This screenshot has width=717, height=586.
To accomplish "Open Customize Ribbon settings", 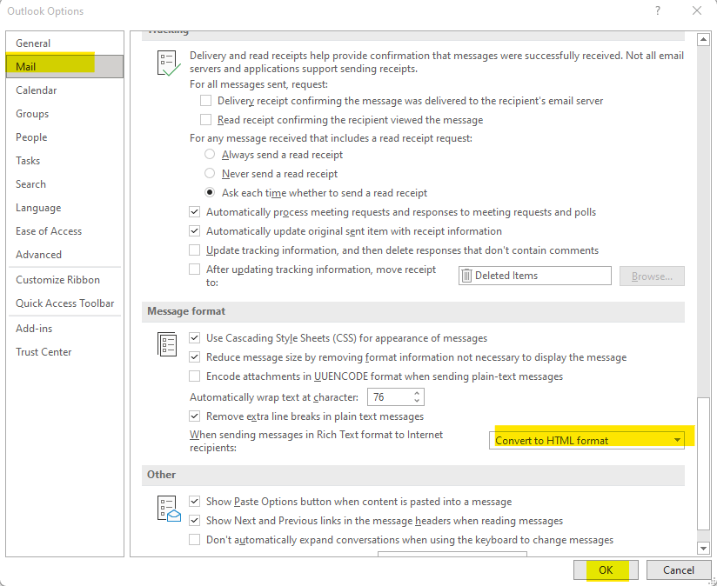I will point(65,280).
